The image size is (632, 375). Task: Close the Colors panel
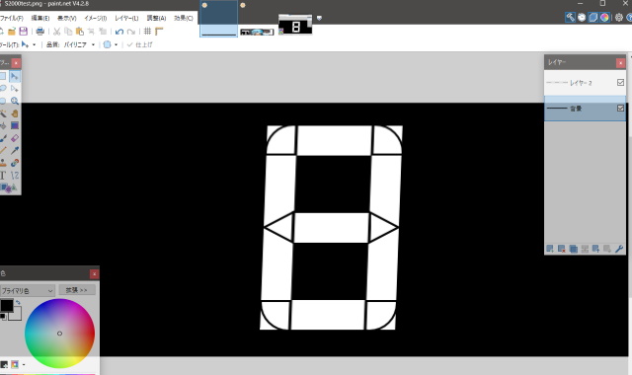95,274
